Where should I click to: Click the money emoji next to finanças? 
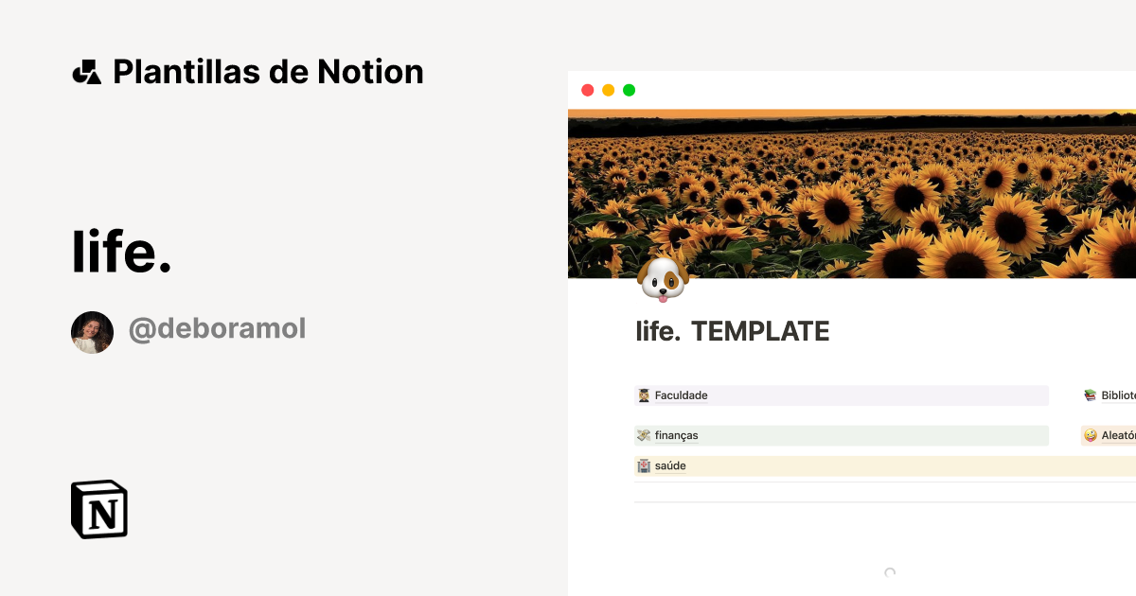click(644, 435)
